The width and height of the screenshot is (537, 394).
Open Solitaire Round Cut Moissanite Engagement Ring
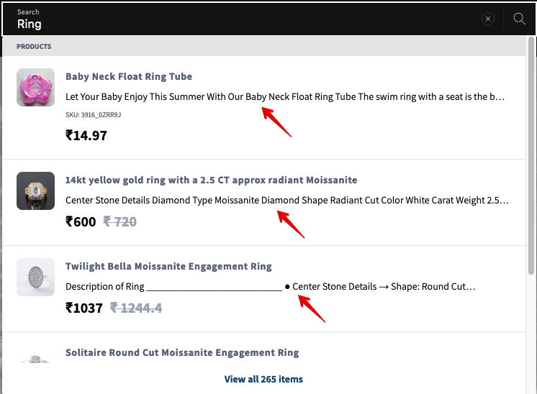[182, 352]
